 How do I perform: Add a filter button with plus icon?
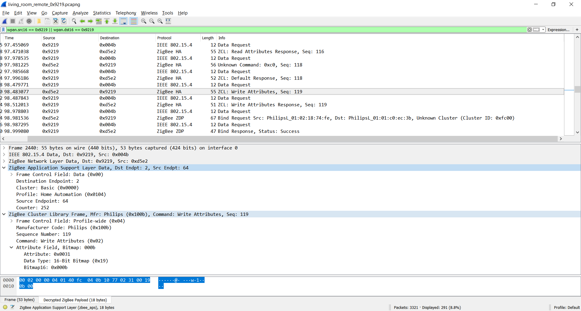tap(577, 30)
